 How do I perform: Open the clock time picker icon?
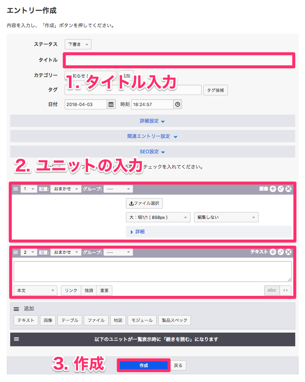(178, 104)
